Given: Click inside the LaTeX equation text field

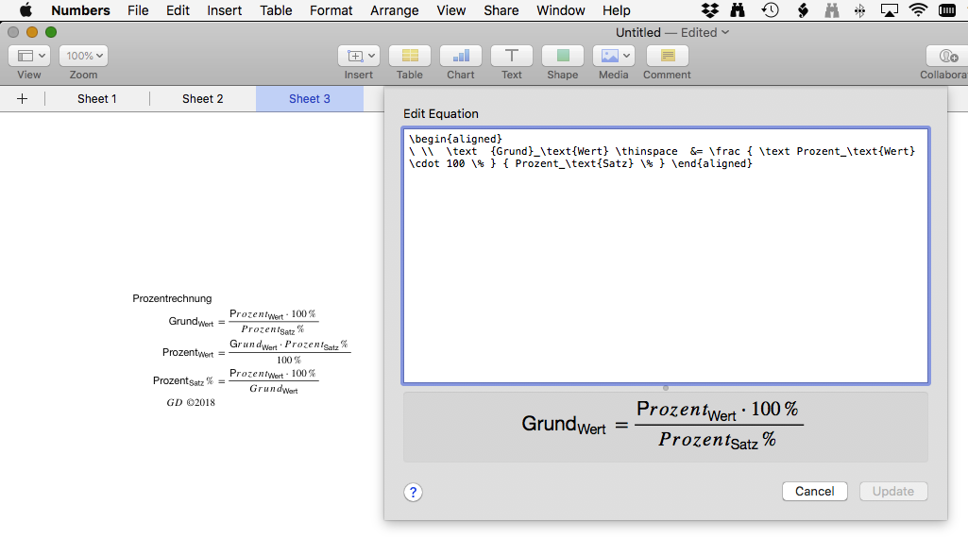Looking at the screenshot, I should [x=666, y=256].
